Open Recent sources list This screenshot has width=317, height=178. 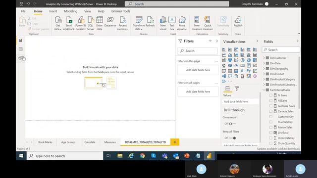pos(122,23)
